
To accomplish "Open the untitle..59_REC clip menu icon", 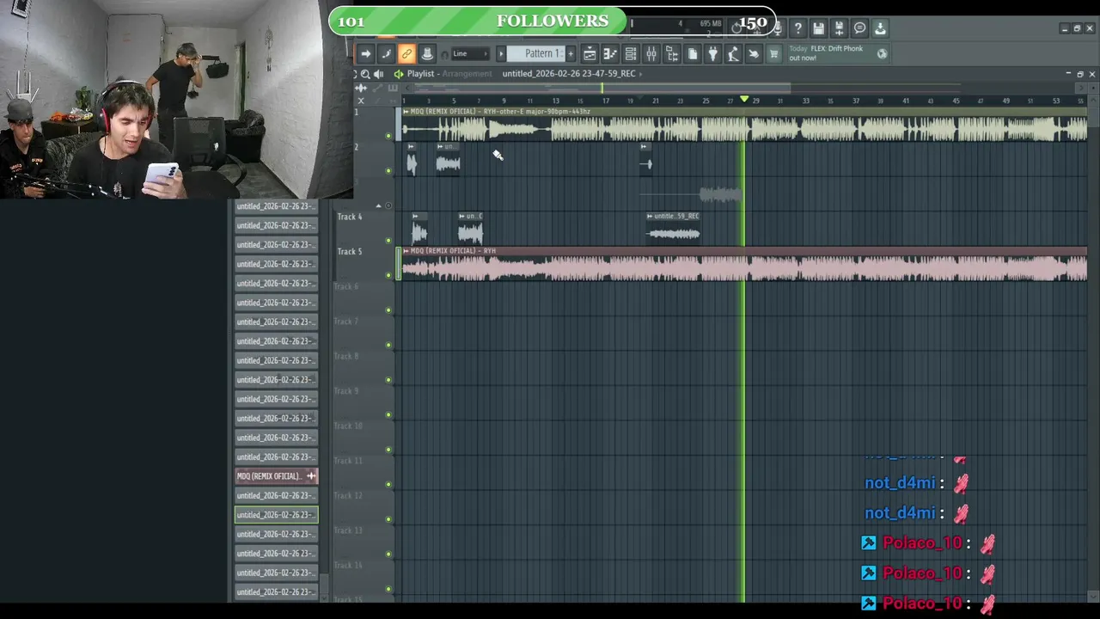I will pyautogui.click(x=650, y=216).
